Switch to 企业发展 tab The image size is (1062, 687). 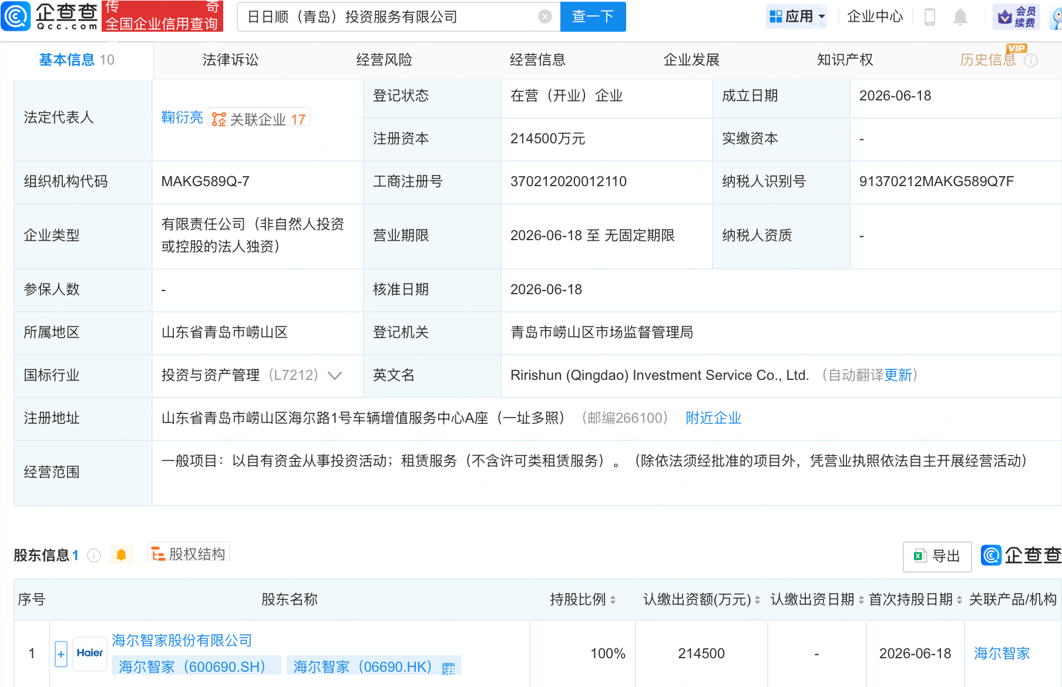pos(691,60)
